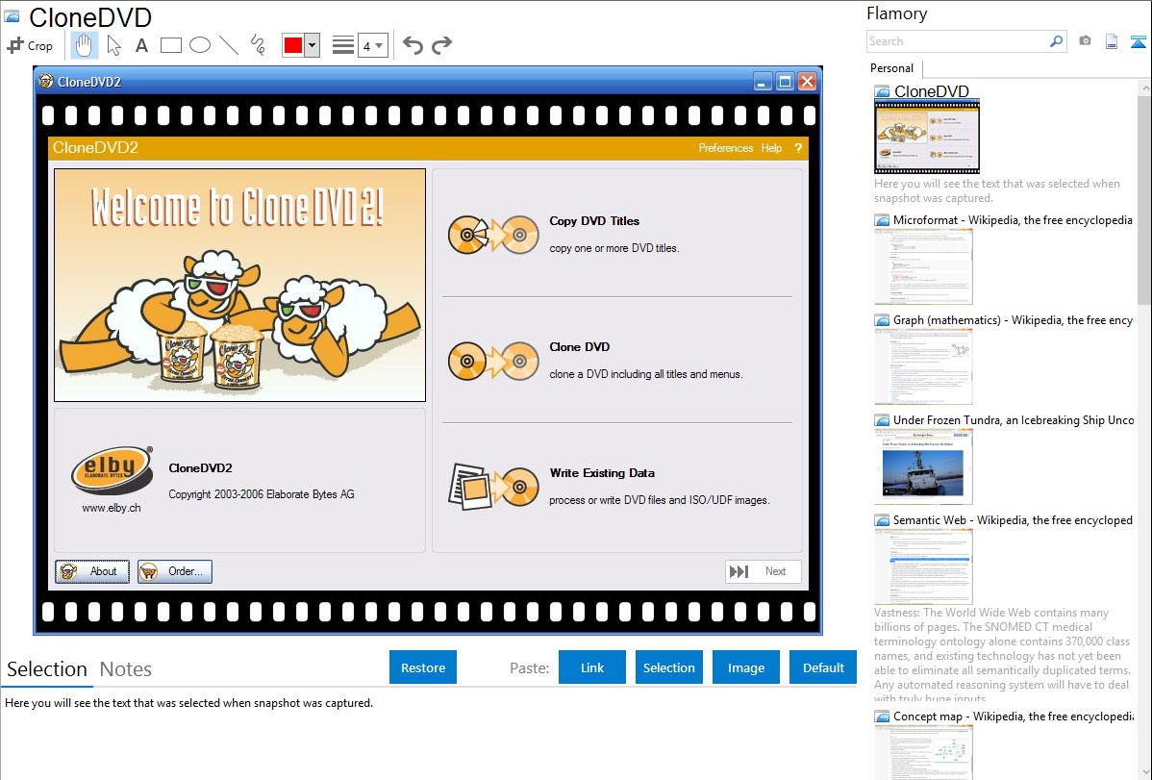
Task: Select the ellipse shape tool
Action: (200, 45)
